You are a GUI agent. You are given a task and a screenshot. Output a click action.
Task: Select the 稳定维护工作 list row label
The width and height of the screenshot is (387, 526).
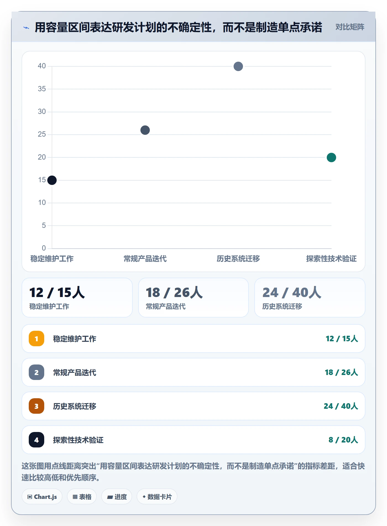click(75, 339)
